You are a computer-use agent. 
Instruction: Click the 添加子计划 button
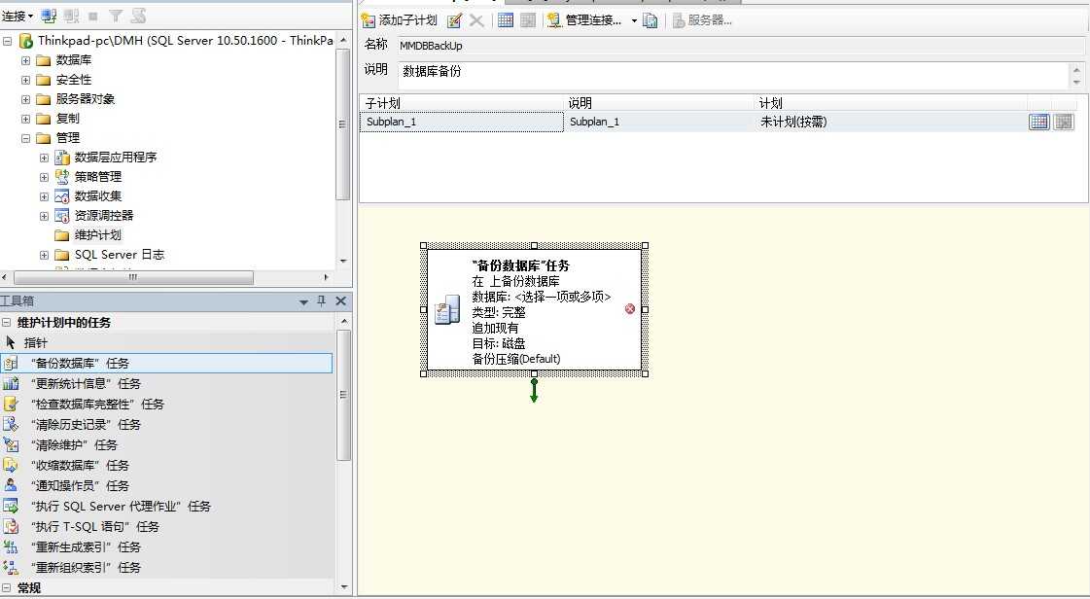pos(400,20)
